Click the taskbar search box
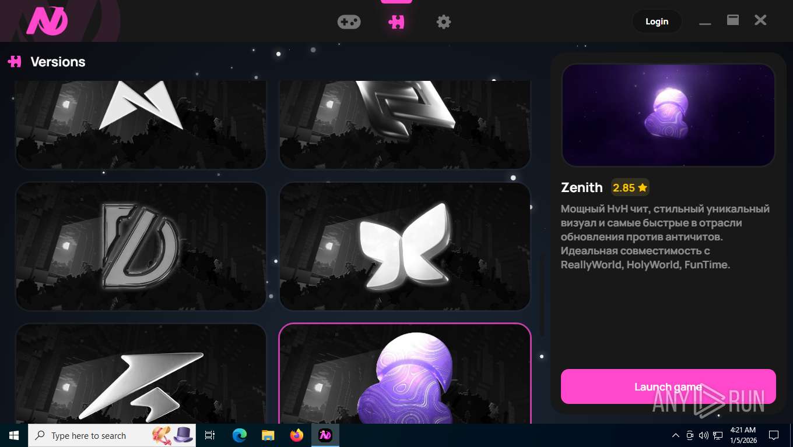The width and height of the screenshot is (793, 447). click(x=112, y=435)
